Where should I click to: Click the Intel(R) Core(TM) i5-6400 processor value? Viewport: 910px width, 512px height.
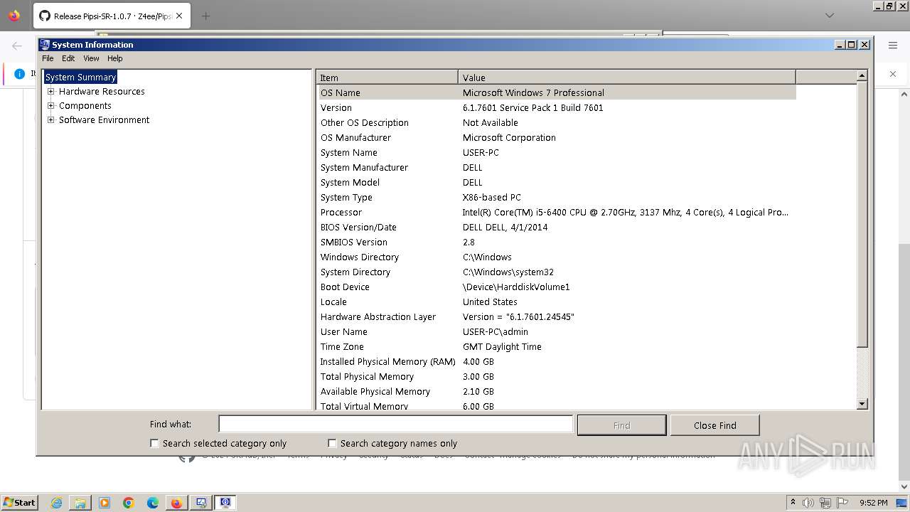[x=626, y=212]
